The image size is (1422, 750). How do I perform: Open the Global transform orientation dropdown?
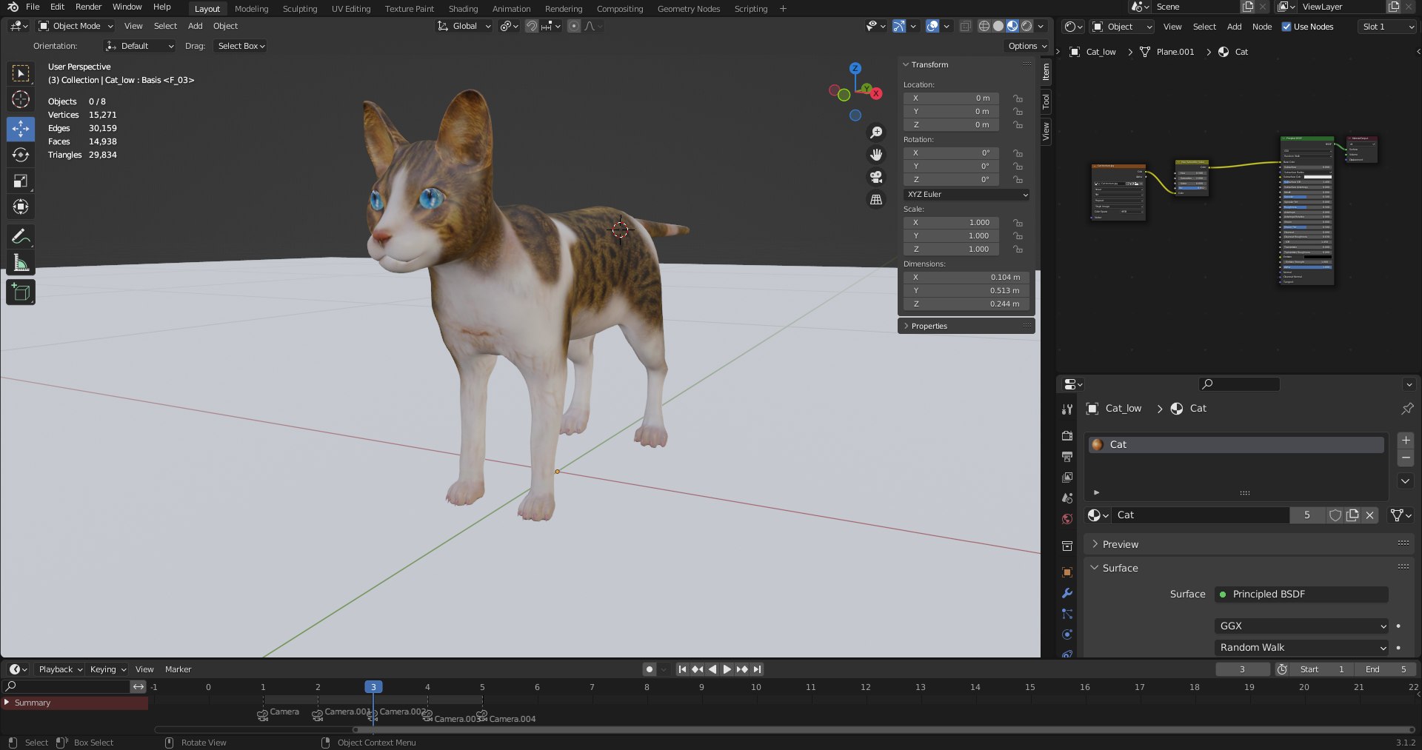(464, 26)
